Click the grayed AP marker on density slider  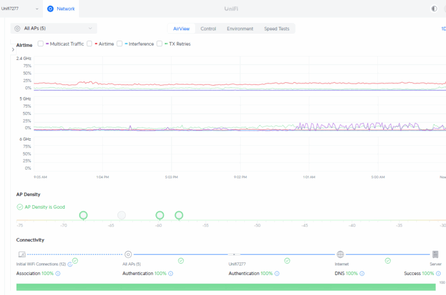coord(121,215)
